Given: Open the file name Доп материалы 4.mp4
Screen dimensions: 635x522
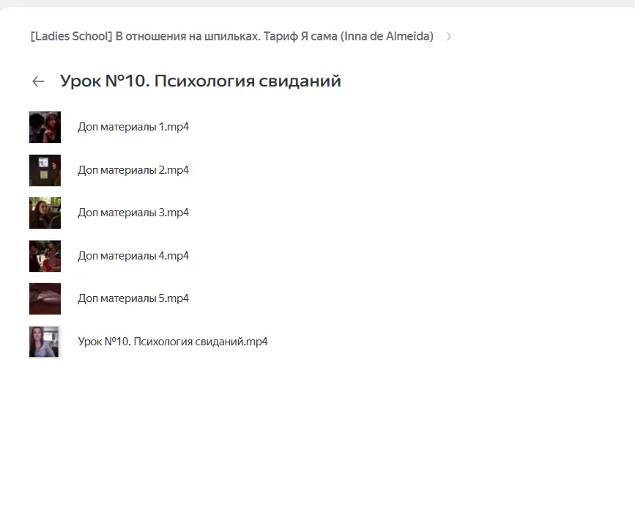Looking at the screenshot, I should point(133,256).
